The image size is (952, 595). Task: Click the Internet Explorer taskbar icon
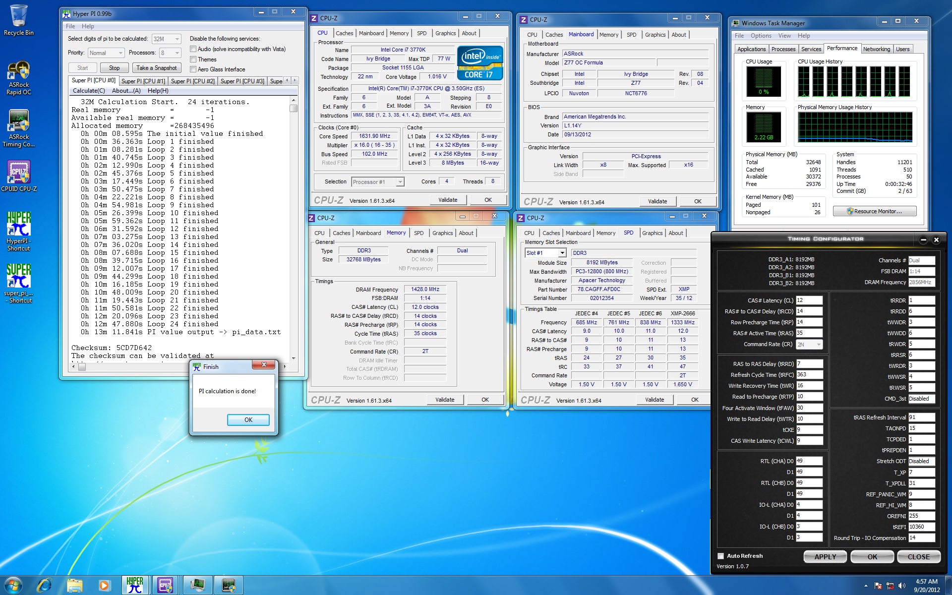coord(44,585)
